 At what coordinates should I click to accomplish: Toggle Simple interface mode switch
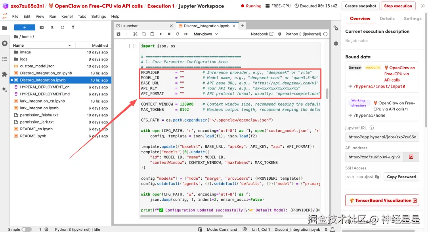[27, 230]
